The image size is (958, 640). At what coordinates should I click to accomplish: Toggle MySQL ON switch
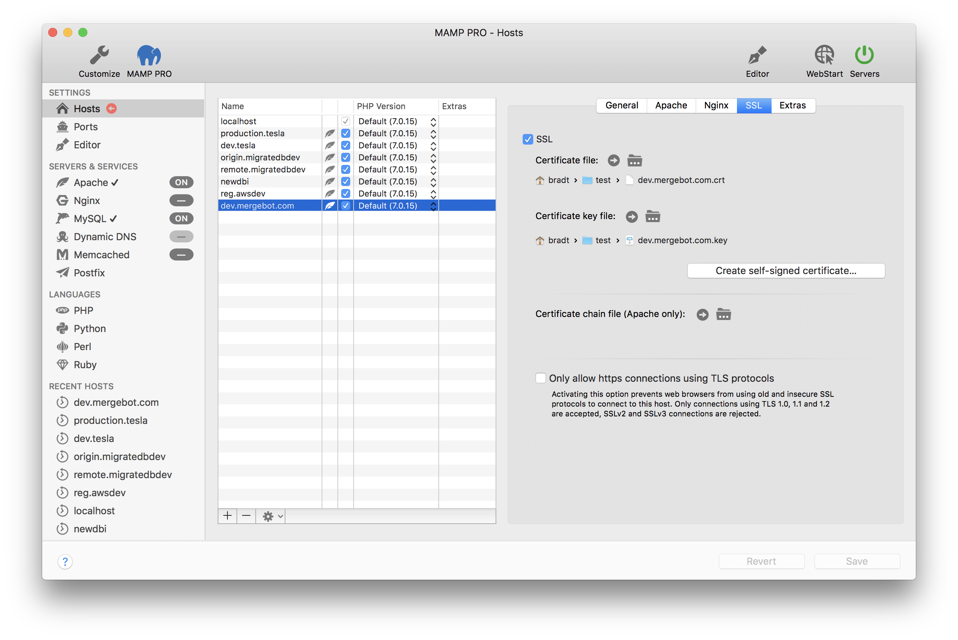coord(181,218)
